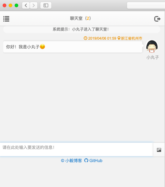Click the location pin icon
Image resolution: width=165 pixels, height=187 pixels.
pyautogui.click(x=119, y=38)
